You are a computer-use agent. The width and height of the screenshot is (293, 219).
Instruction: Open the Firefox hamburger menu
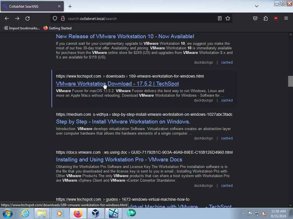(286, 18)
